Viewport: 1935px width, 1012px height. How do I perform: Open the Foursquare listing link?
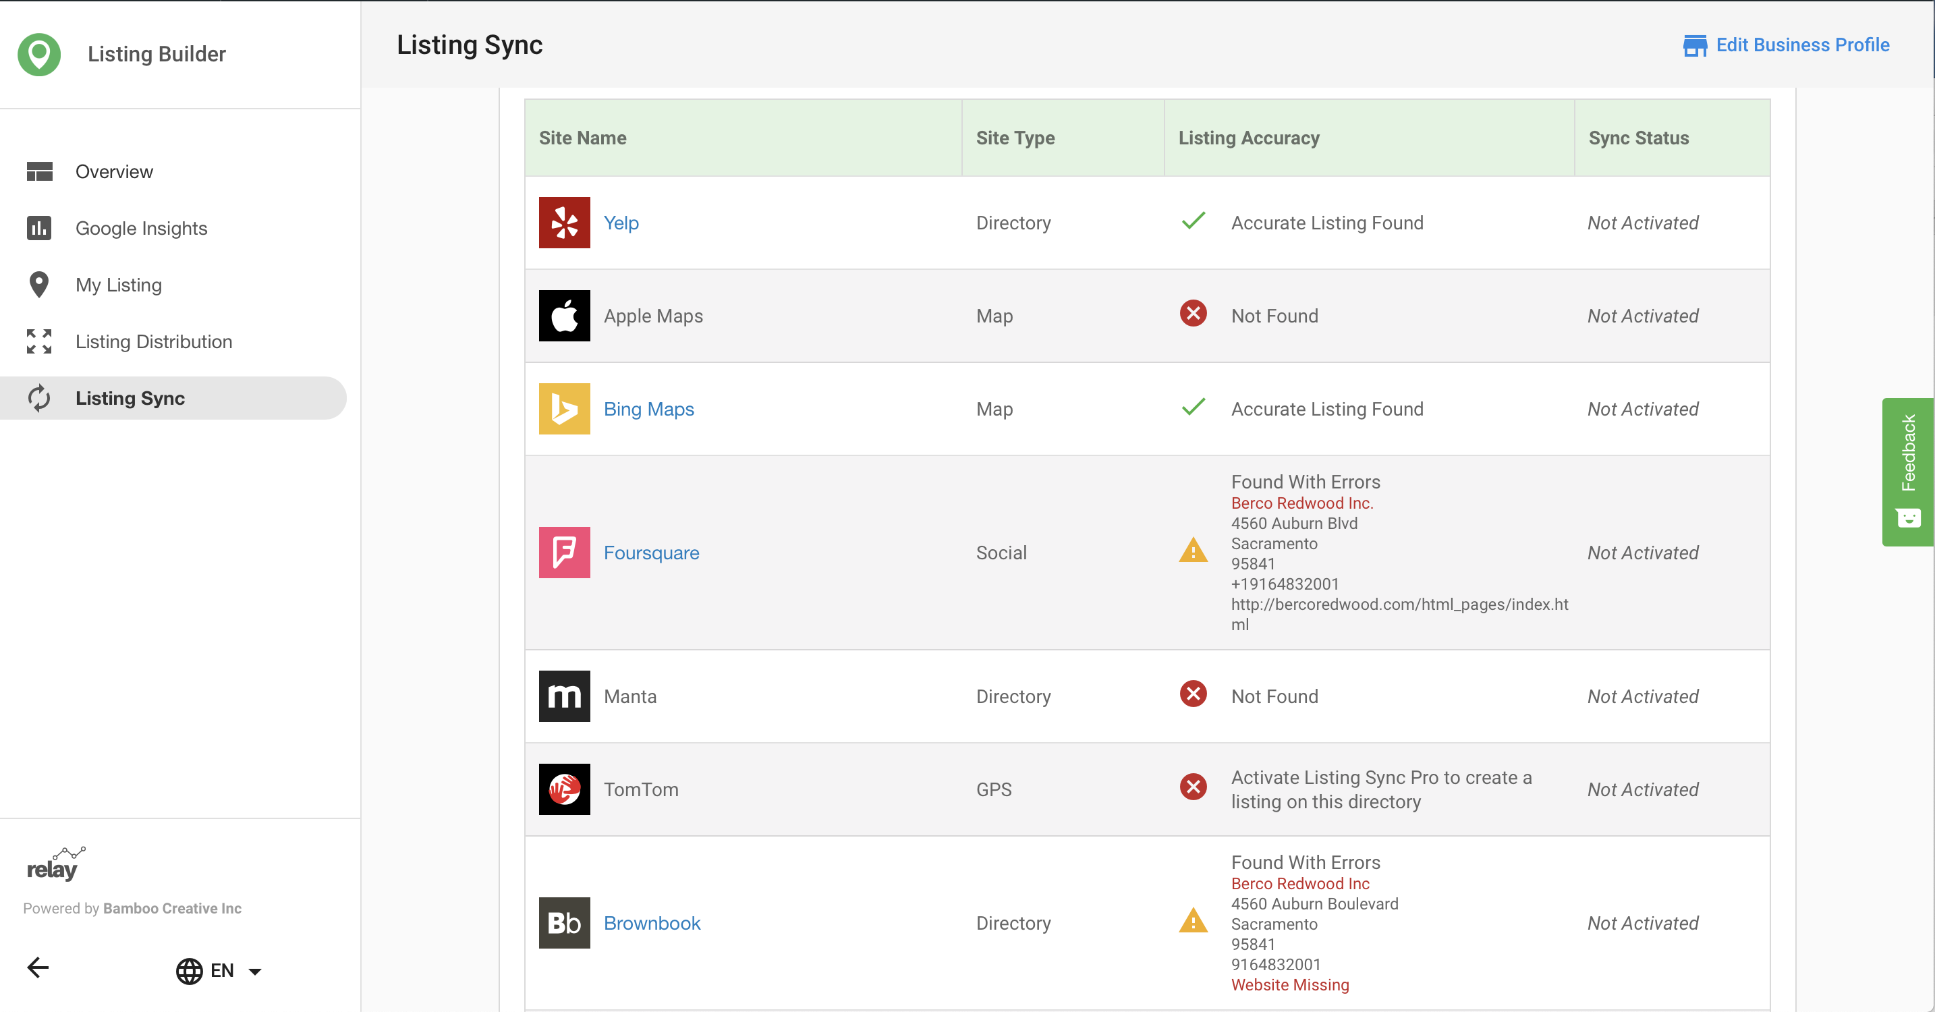(x=651, y=552)
